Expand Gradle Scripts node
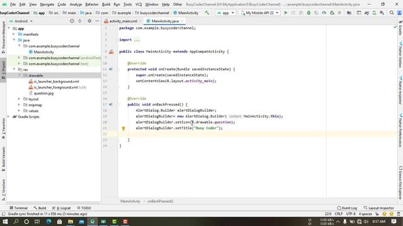This screenshot has width=403, height=226. coord(9,117)
